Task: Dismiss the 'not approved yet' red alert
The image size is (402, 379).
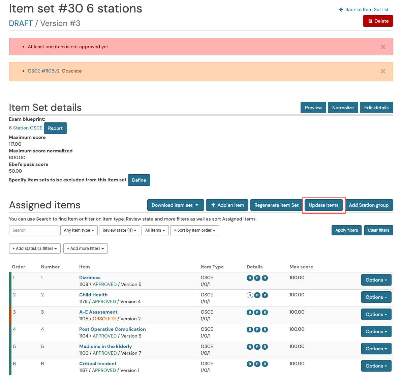Action: pos(383,47)
